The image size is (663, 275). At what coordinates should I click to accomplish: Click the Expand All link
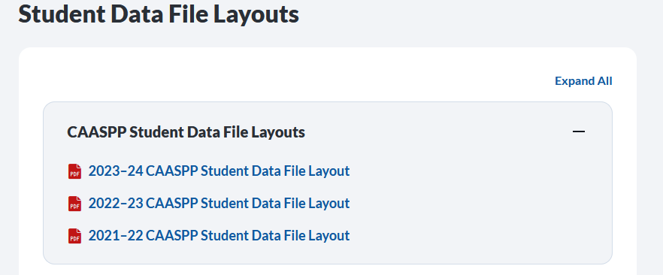pos(583,80)
